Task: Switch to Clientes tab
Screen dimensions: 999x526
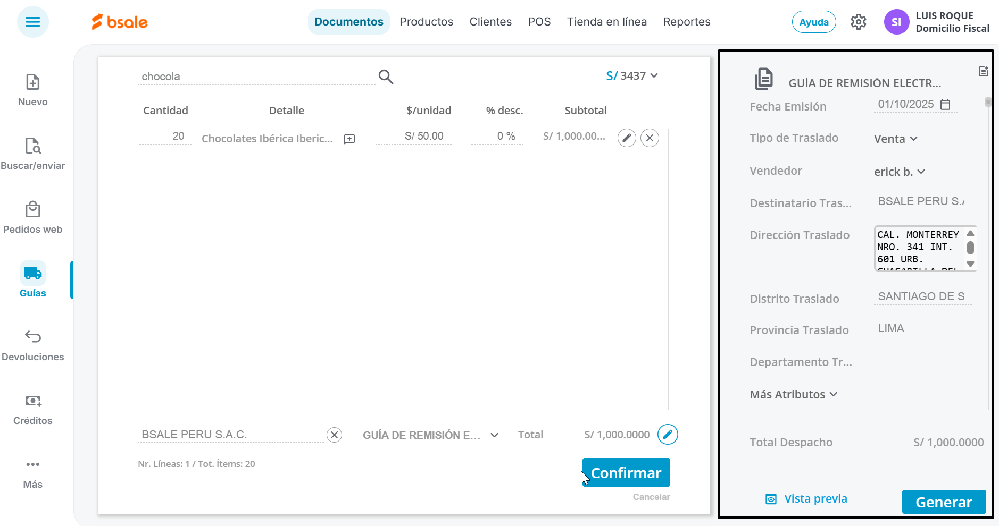Action: click(x=490, y=22)
